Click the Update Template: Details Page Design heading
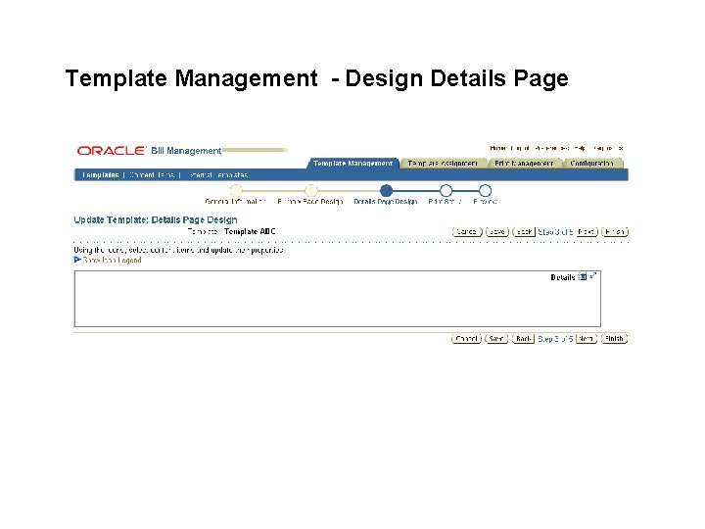705x529 pixels. [156, 220]
